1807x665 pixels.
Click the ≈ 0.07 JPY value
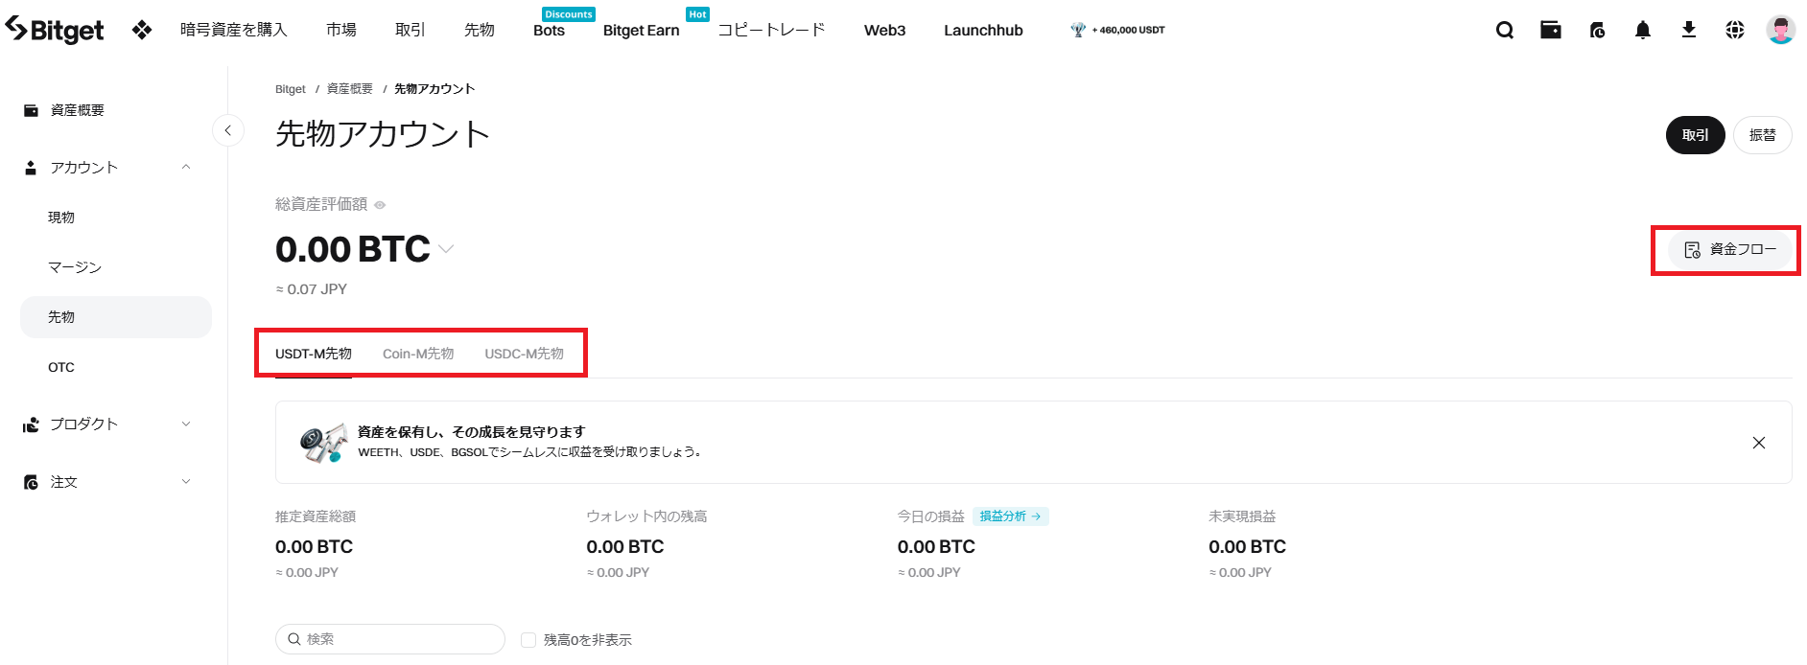[x=312, y=289]
